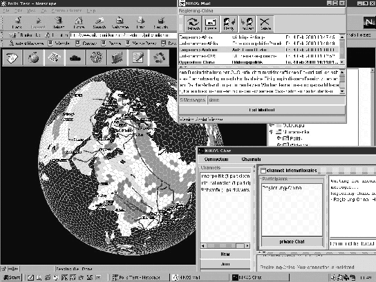Screen dimensions: 376x282
Task: Reply to the selected NIKOS Mail message
Action: pos(229,23)
